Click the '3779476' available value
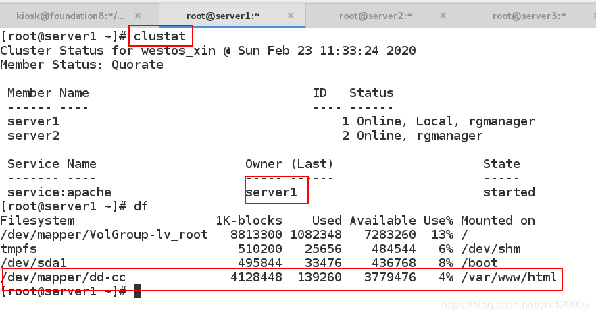The image size is (596, 317). pyautogui.click(x=390, y=277)
